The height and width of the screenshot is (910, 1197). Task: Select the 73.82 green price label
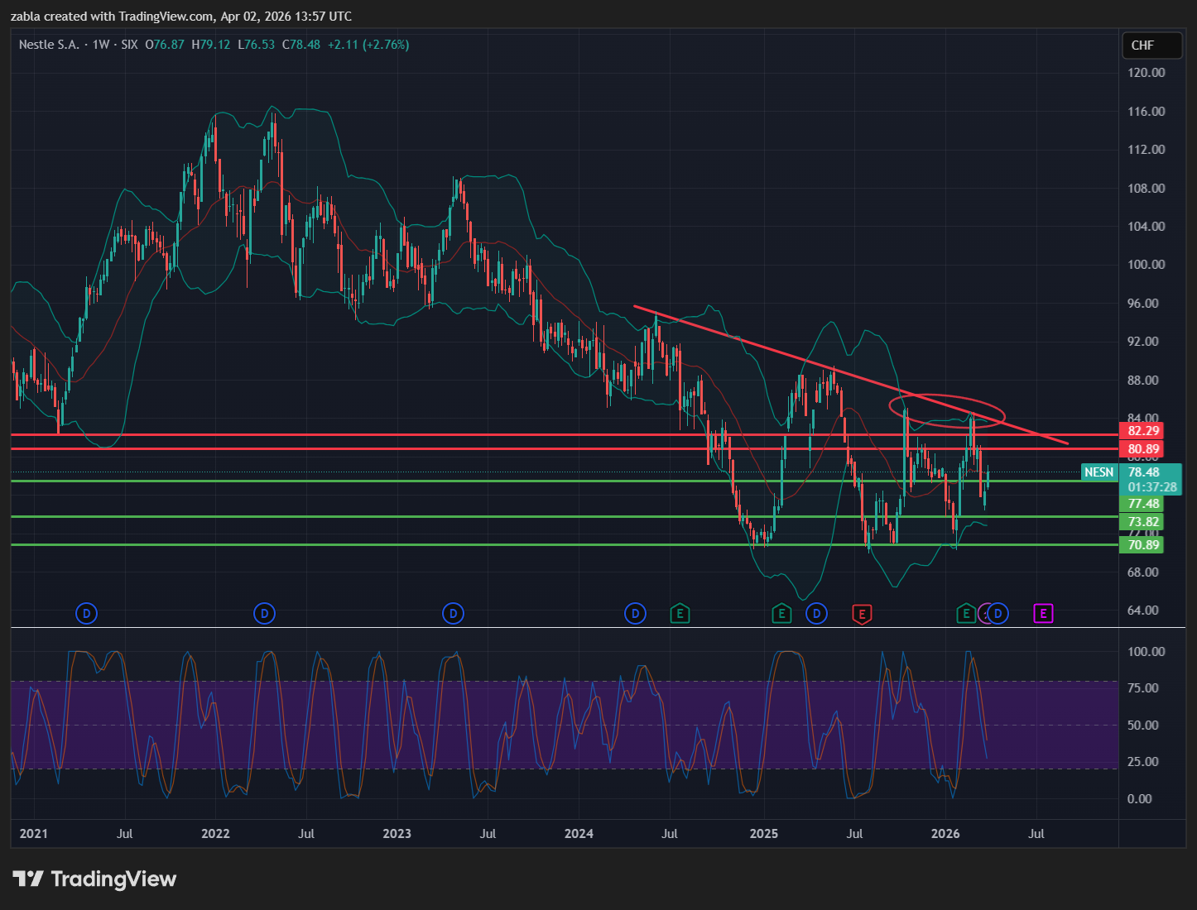pos(1142,522)
